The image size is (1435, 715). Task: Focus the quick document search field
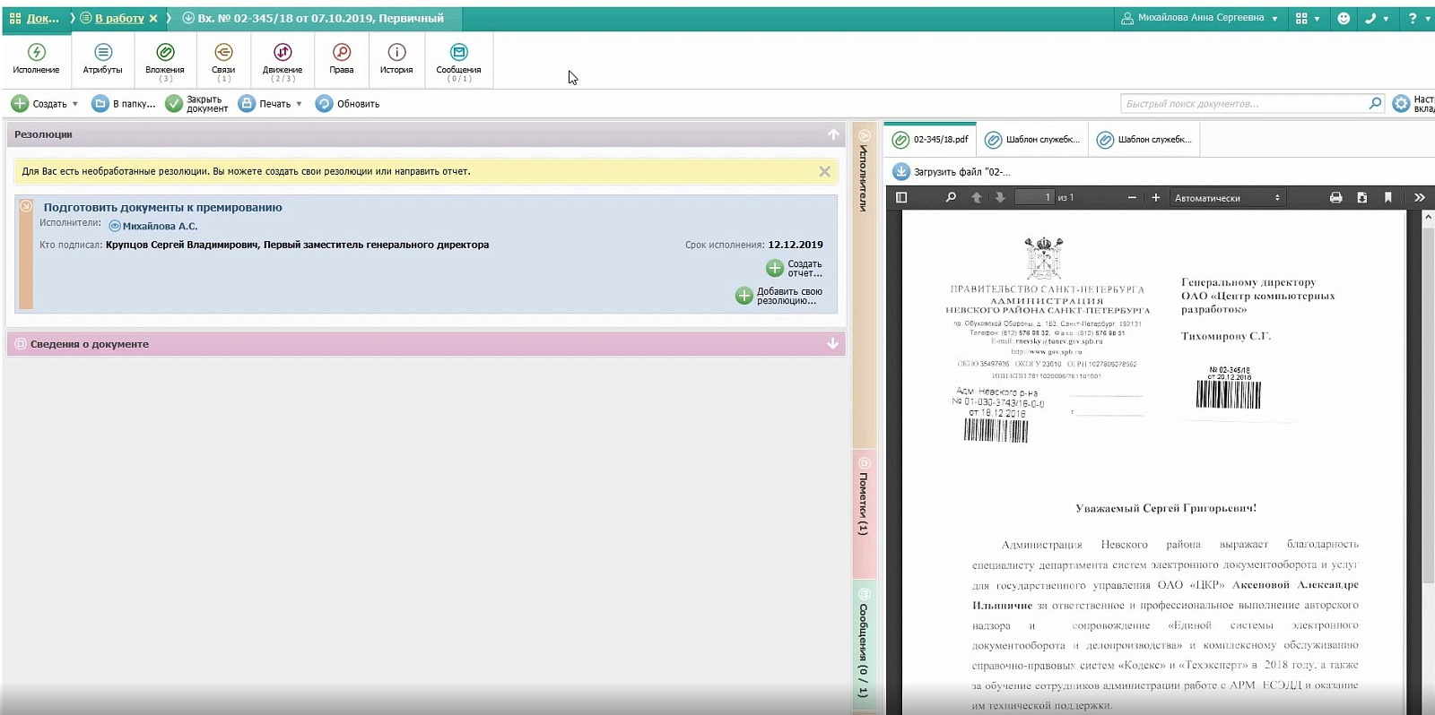pos(1245,104)
